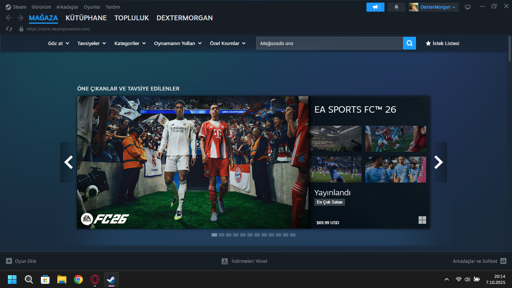This screenshot has width=512, height=288.
Task: Click the En Çok Satan tag
Action: (x=330, y=202)
